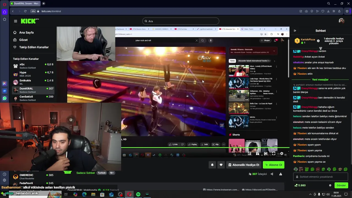Report stream with warning triangle icon

point(281,174)
